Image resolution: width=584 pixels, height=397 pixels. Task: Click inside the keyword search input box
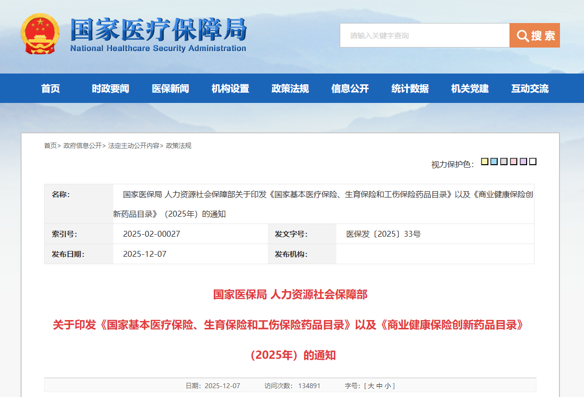point(425,35)
